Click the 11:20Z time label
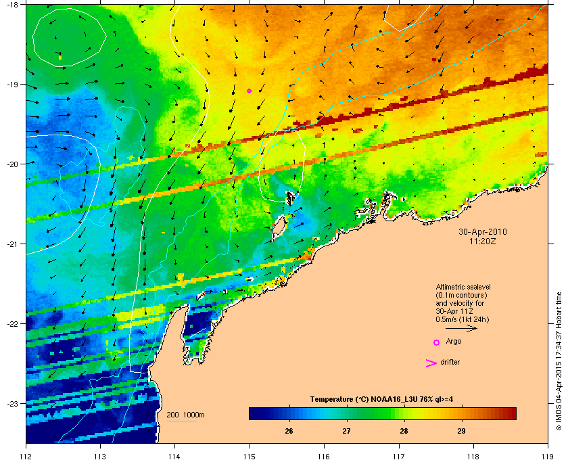This screenshot has width=568, height=460. pos(483,241)
